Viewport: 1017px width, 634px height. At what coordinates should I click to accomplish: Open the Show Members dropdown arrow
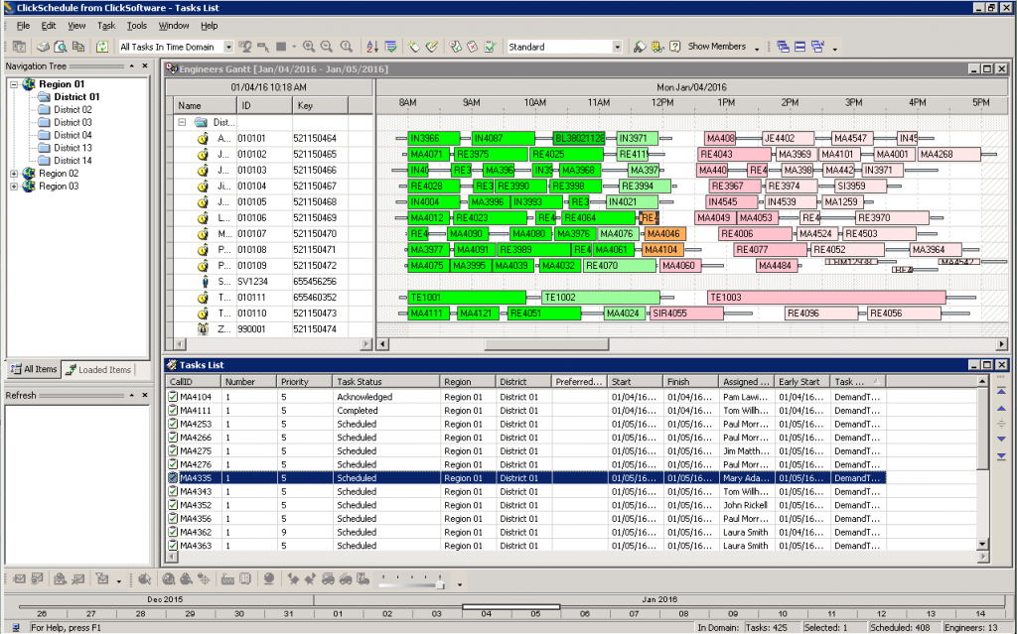coord(757,48)
